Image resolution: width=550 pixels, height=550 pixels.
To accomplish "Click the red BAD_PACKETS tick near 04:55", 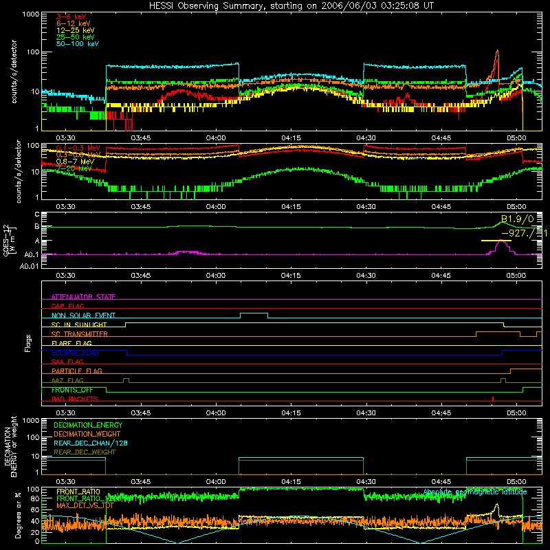I will click(x=493, y=399).
